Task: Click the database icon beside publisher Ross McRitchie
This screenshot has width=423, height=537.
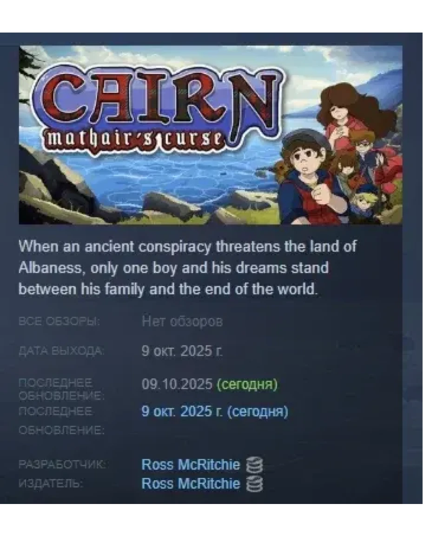Action: click(x=254, y=484)
